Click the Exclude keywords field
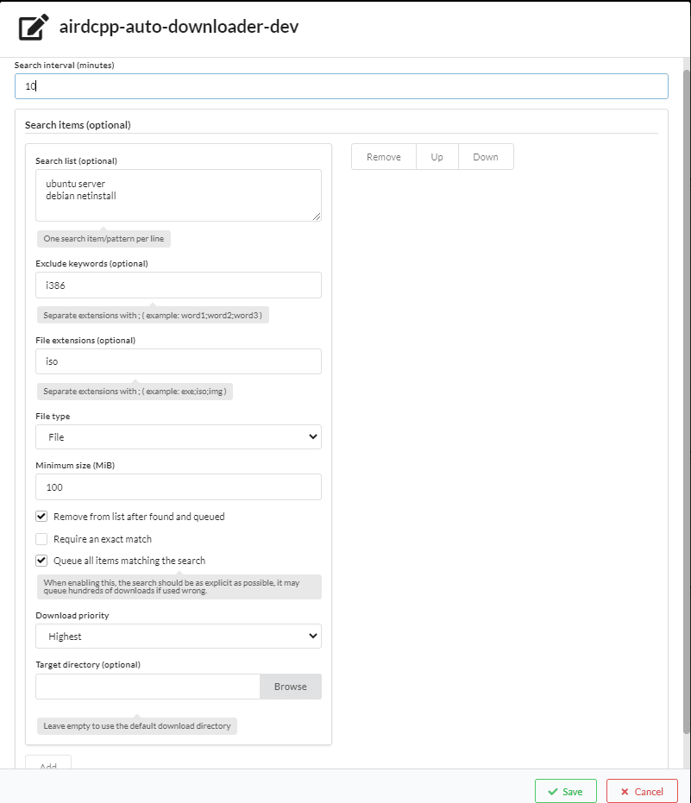 click(x=178, y=285)
